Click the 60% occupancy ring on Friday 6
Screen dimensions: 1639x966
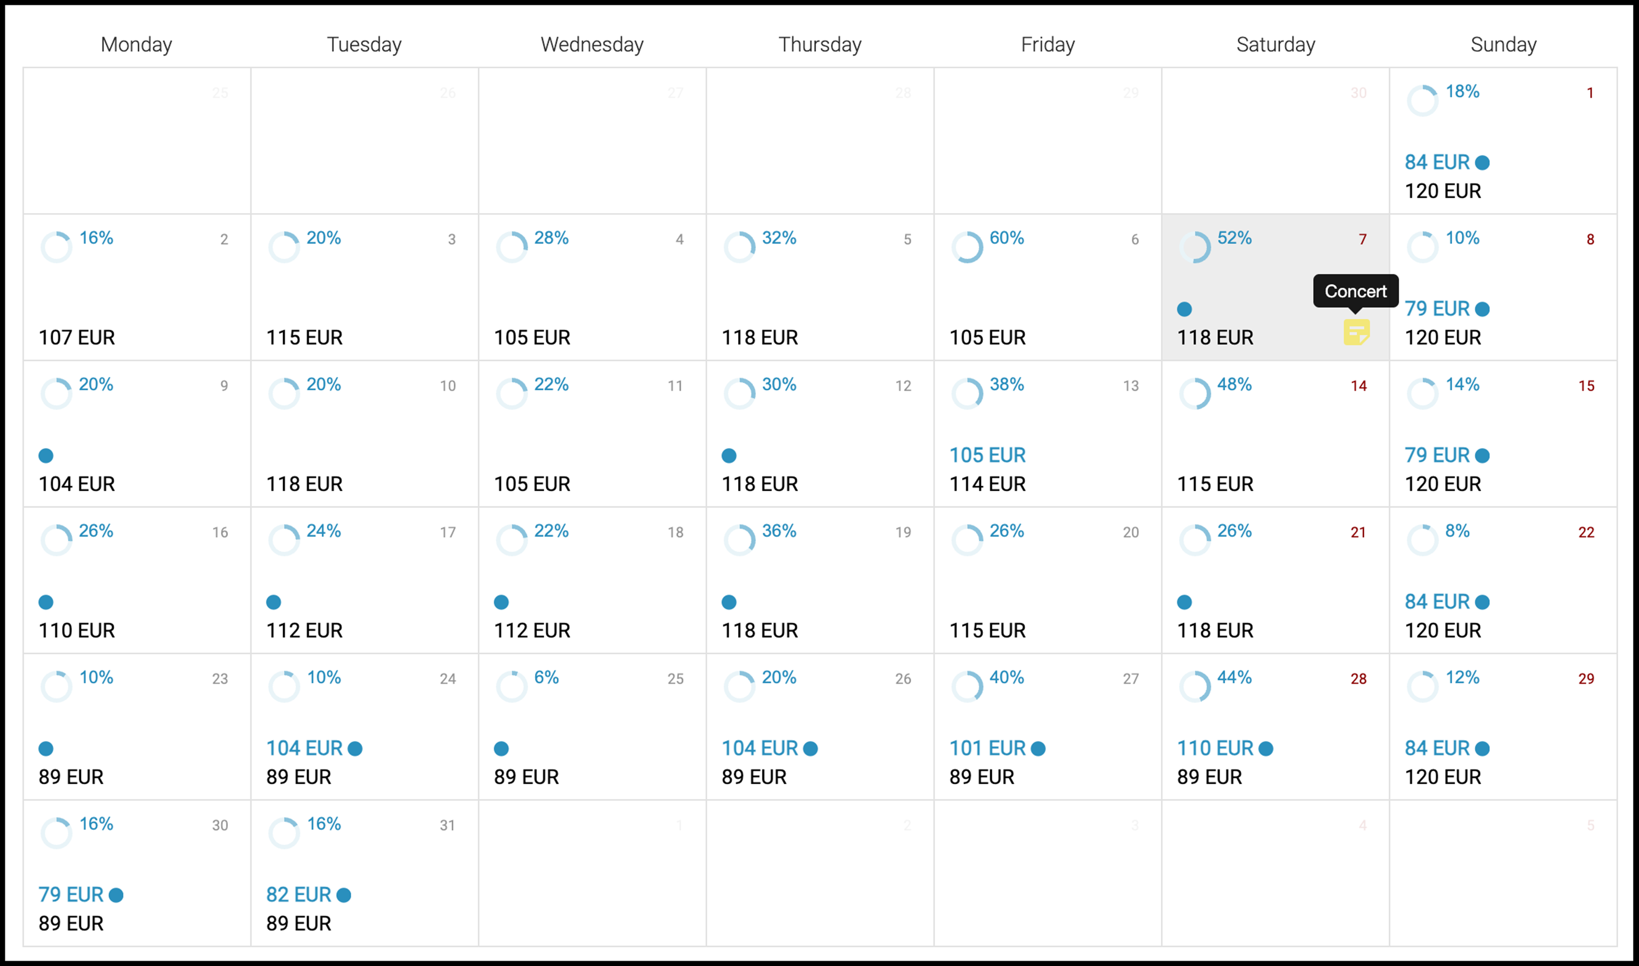(x=967, y=247)
